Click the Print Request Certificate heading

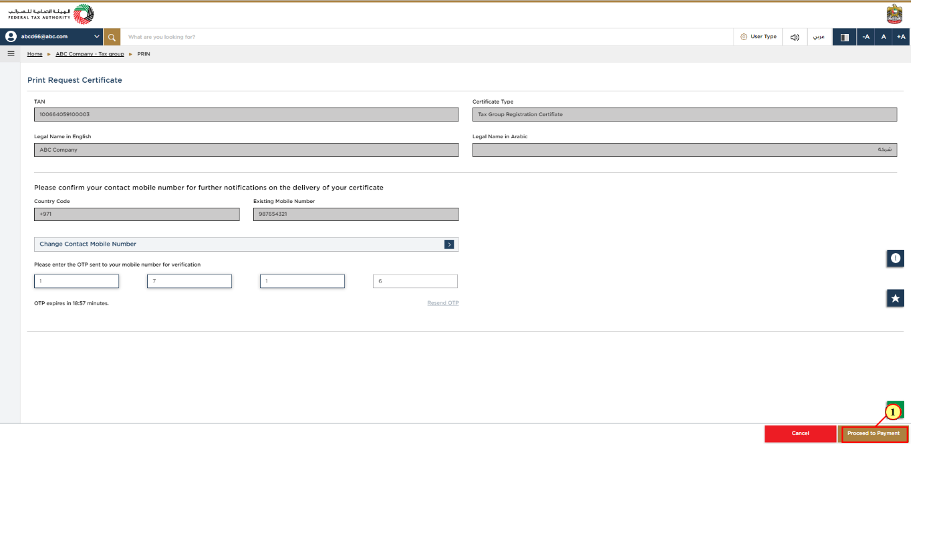coord(75,80)
